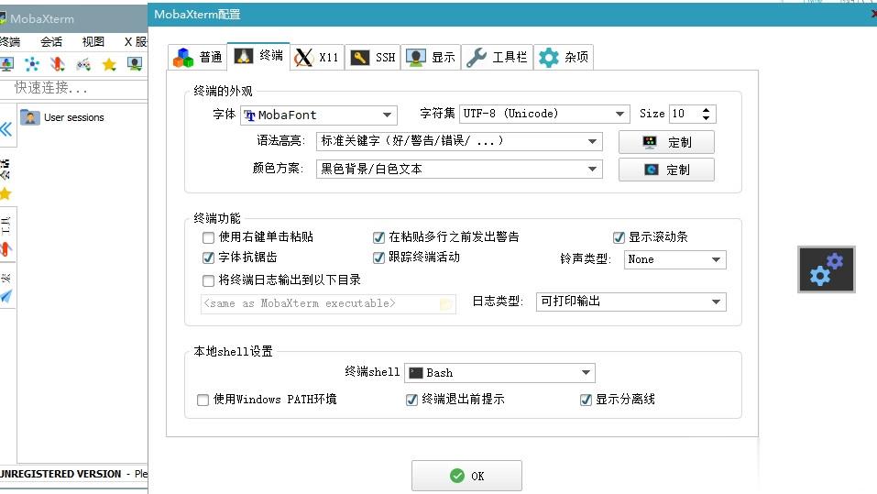This screenshot has width=877, height=494.
Task: Click the settings gears icon at right
Action: pos(826,269)
